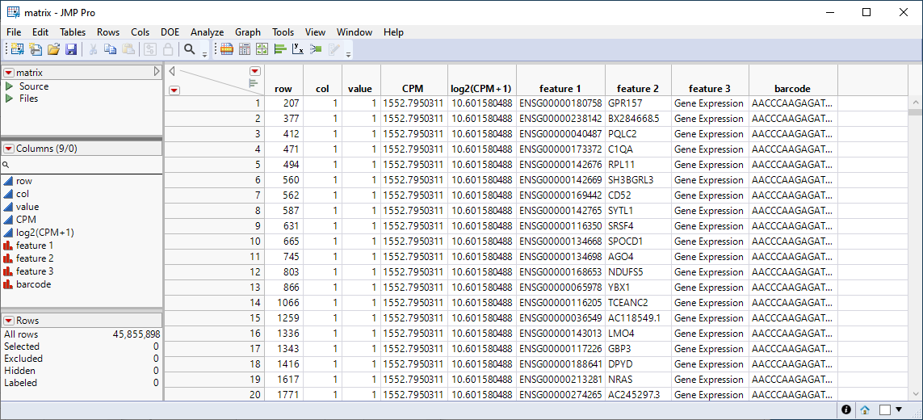Click the Open file folder icon
The height and width of the screenshot is (420, 923).
[53, 49]
